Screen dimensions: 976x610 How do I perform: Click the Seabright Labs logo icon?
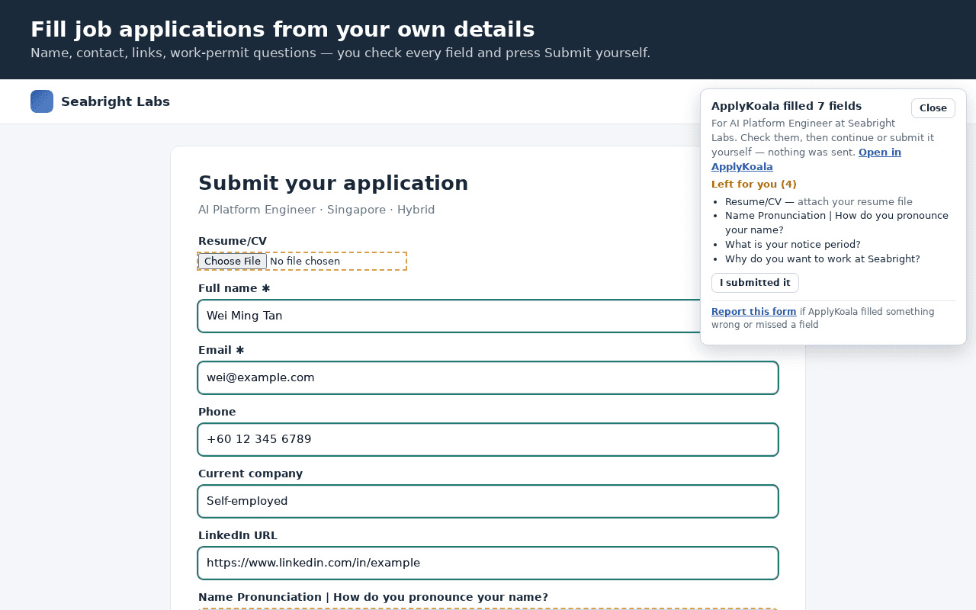point(42,101)
